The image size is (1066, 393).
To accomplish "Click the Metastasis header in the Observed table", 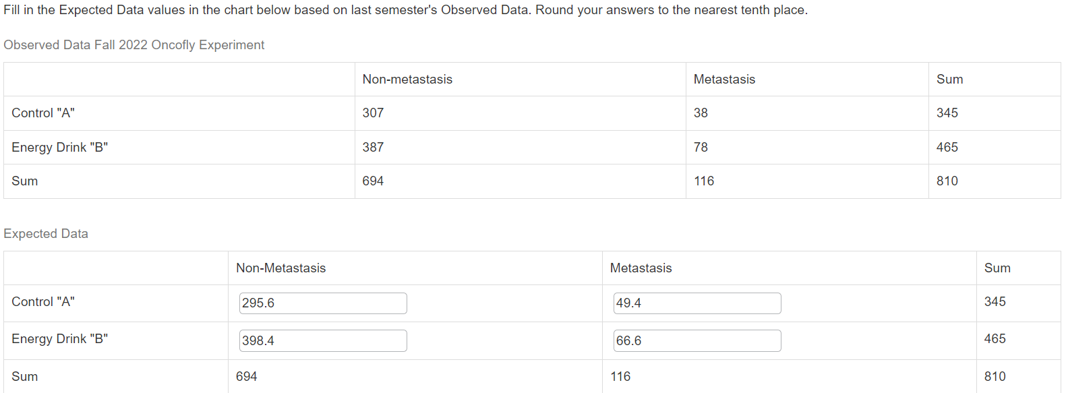I will pos(724,80).
